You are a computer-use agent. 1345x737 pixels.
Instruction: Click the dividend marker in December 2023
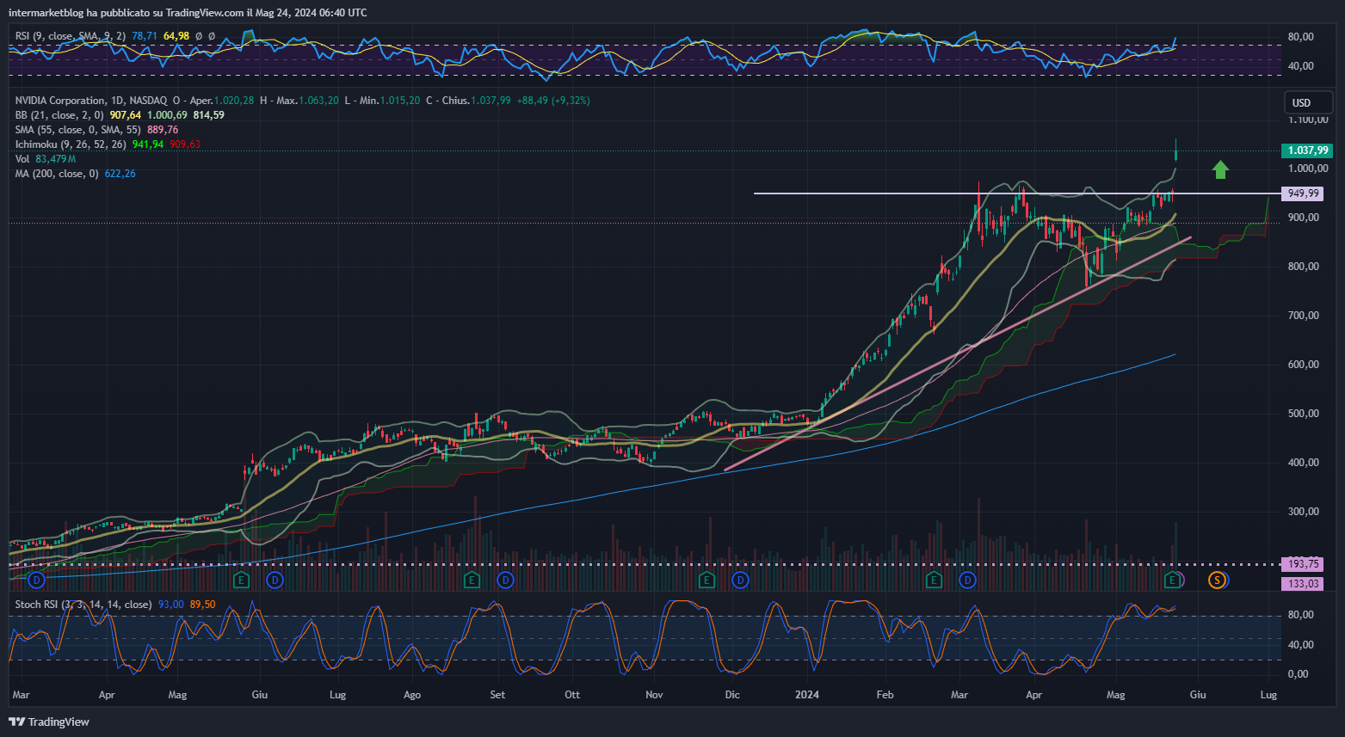(740, 580)
